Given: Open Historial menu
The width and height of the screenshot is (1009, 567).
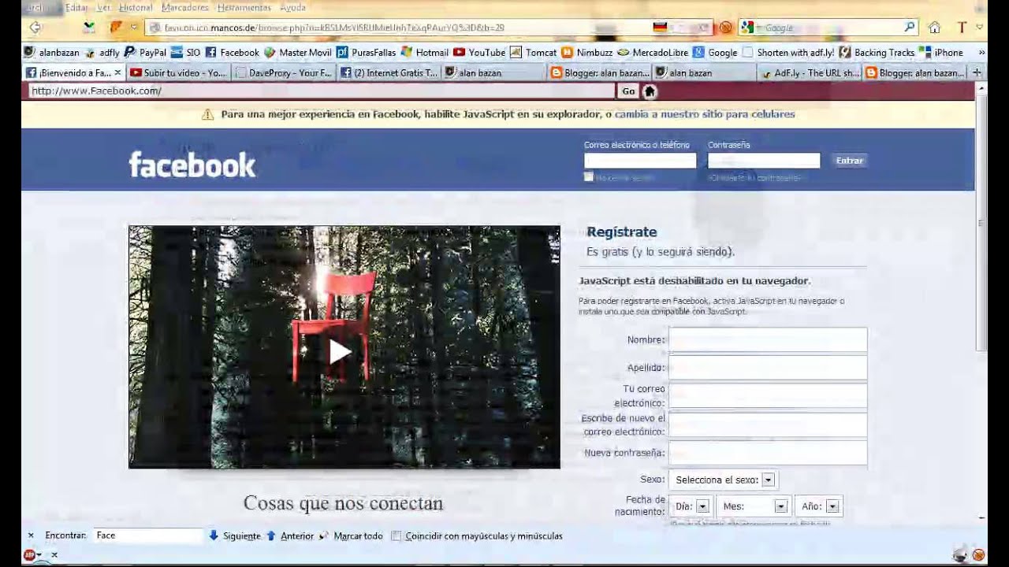Looking at the screenshot, I should tap(136, 7).
